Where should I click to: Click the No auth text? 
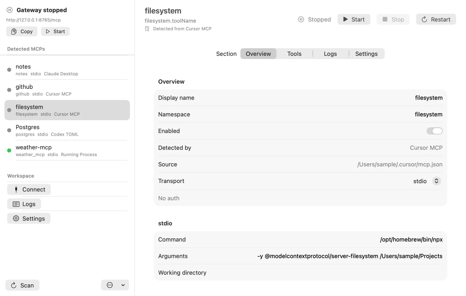(x=169, y=198)
